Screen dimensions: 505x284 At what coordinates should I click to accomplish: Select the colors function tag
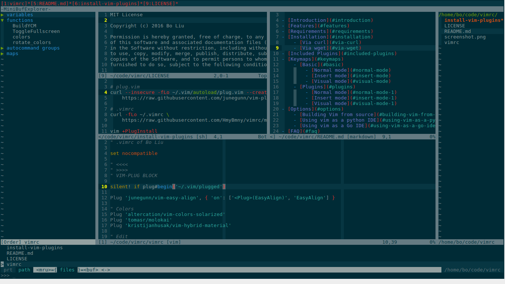[21, 37]
